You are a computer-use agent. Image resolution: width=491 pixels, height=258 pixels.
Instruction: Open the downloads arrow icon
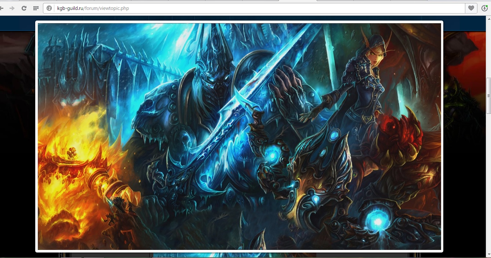(485, 8)
